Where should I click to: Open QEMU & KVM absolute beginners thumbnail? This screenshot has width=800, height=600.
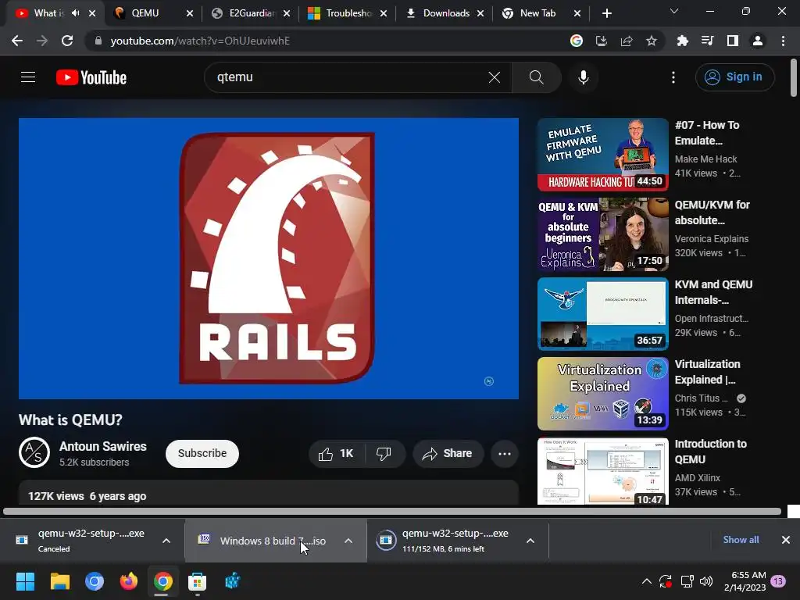[x=602, y=234]
